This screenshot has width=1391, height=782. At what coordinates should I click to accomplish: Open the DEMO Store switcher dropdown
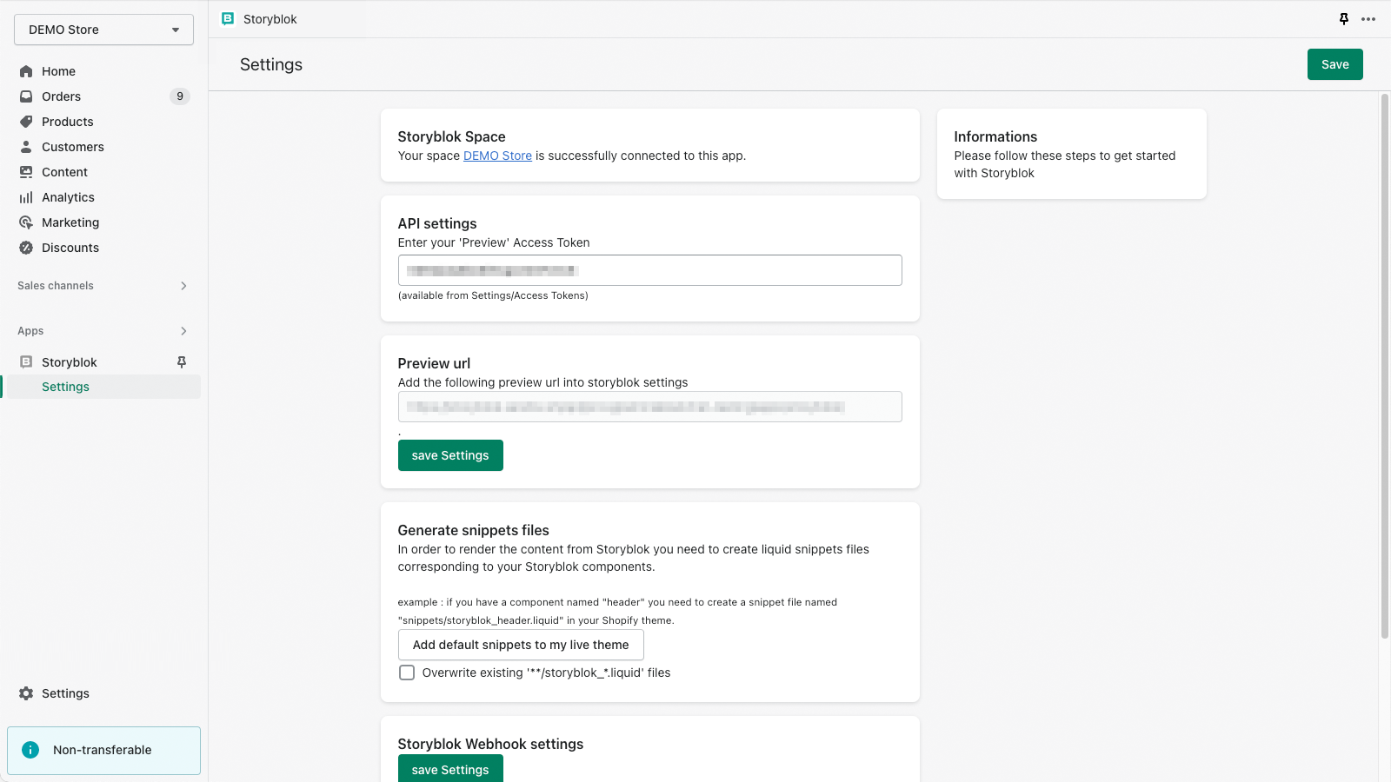(x=103, y=30)
